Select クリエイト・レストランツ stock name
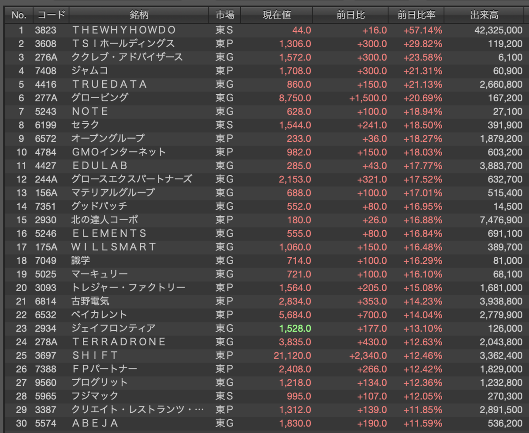 pos(138,410)
